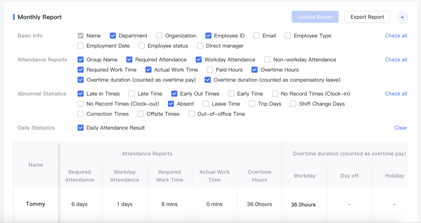Image resolution: width=421 pixels, height=223 pixels.
Task: Uncheck Overtime Hours checkbox
Action: [255, 70]
